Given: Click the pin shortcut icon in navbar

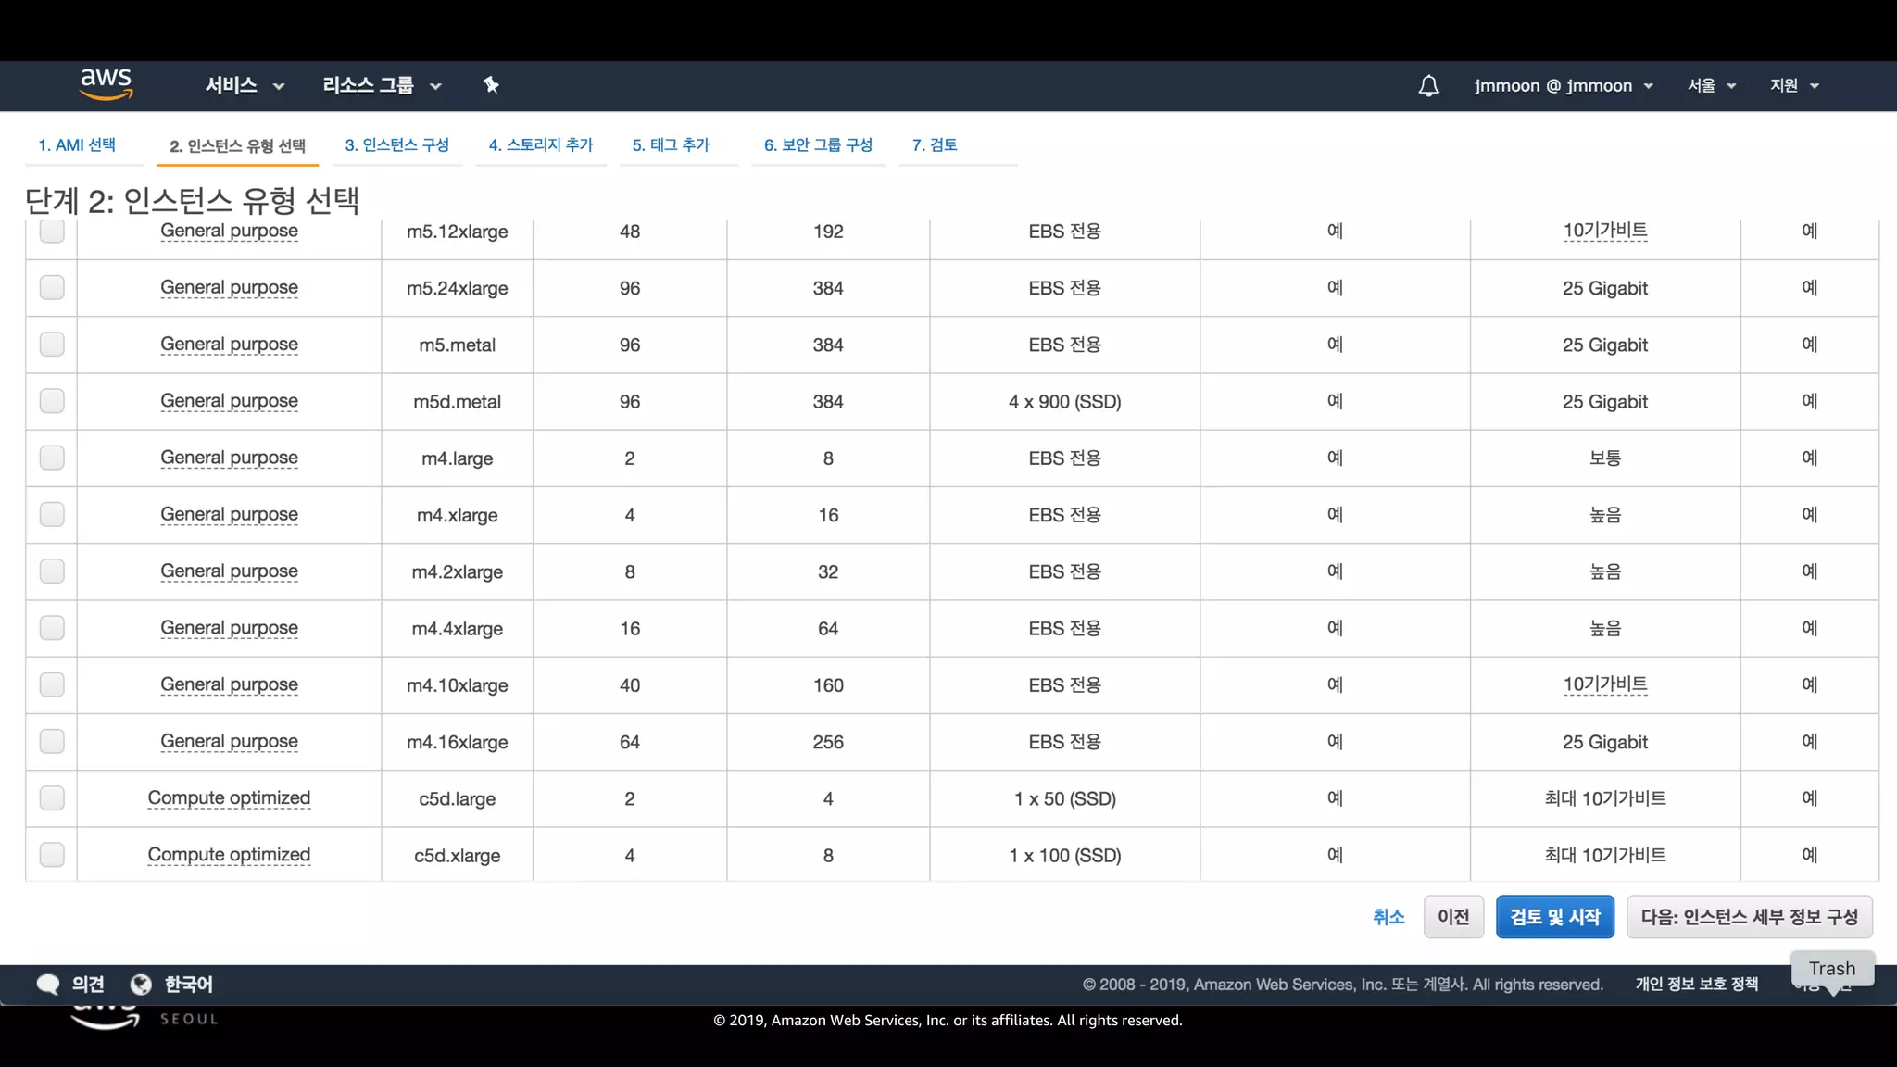Looking at the screenshot, I should coord(491,85).
